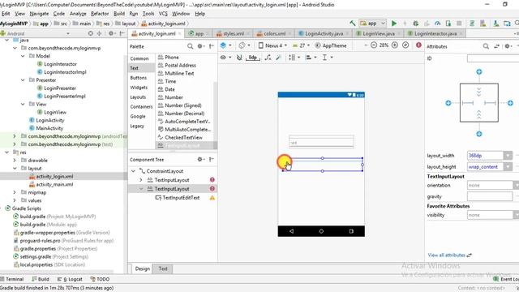
Task: Expand the values folder
Action: [15, 200]
